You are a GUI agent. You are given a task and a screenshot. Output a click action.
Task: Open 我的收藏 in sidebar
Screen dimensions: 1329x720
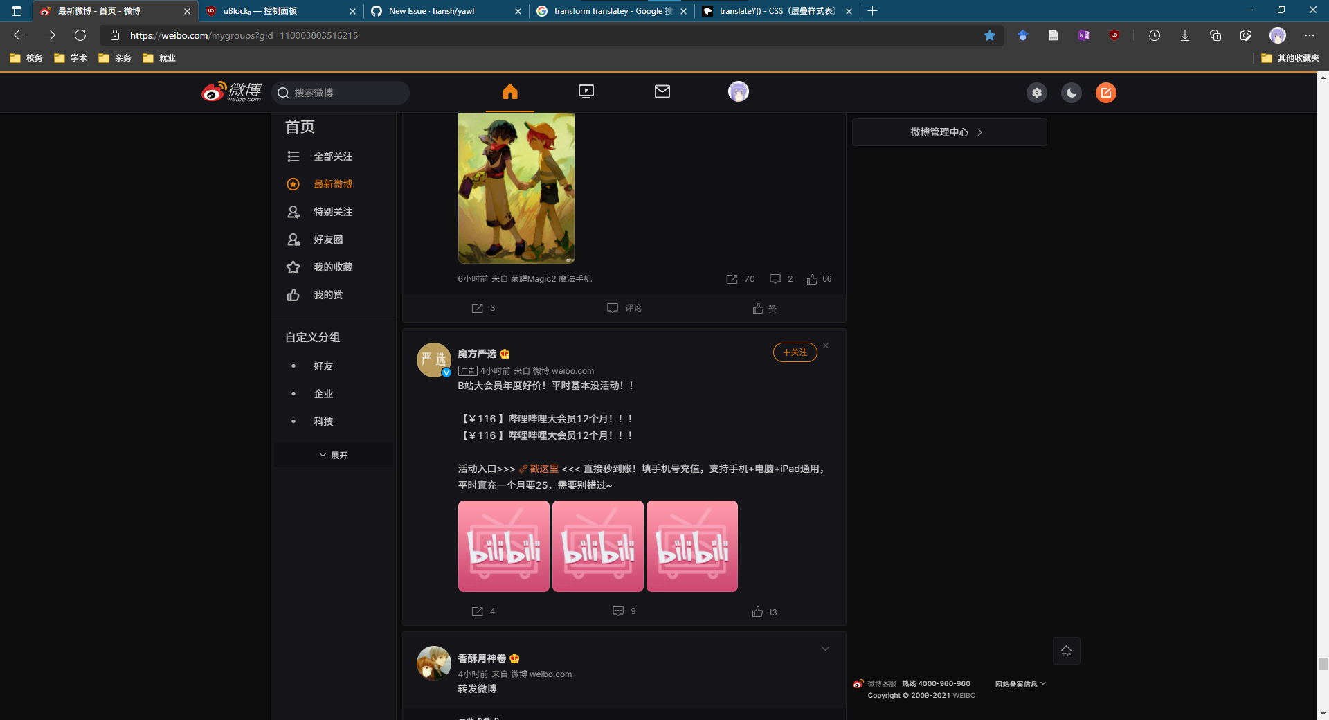pyautogui.click(x=334, y=267)
